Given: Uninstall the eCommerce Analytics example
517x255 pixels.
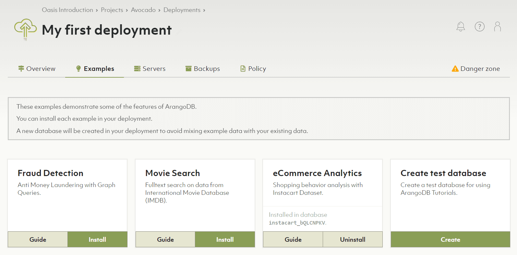Looking at the screenshot, I should tap(353, 239).
